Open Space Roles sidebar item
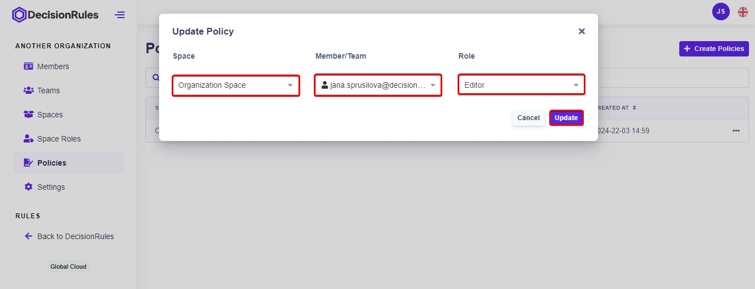The height and width of the screenshot is (289, 755). [59, 139]
